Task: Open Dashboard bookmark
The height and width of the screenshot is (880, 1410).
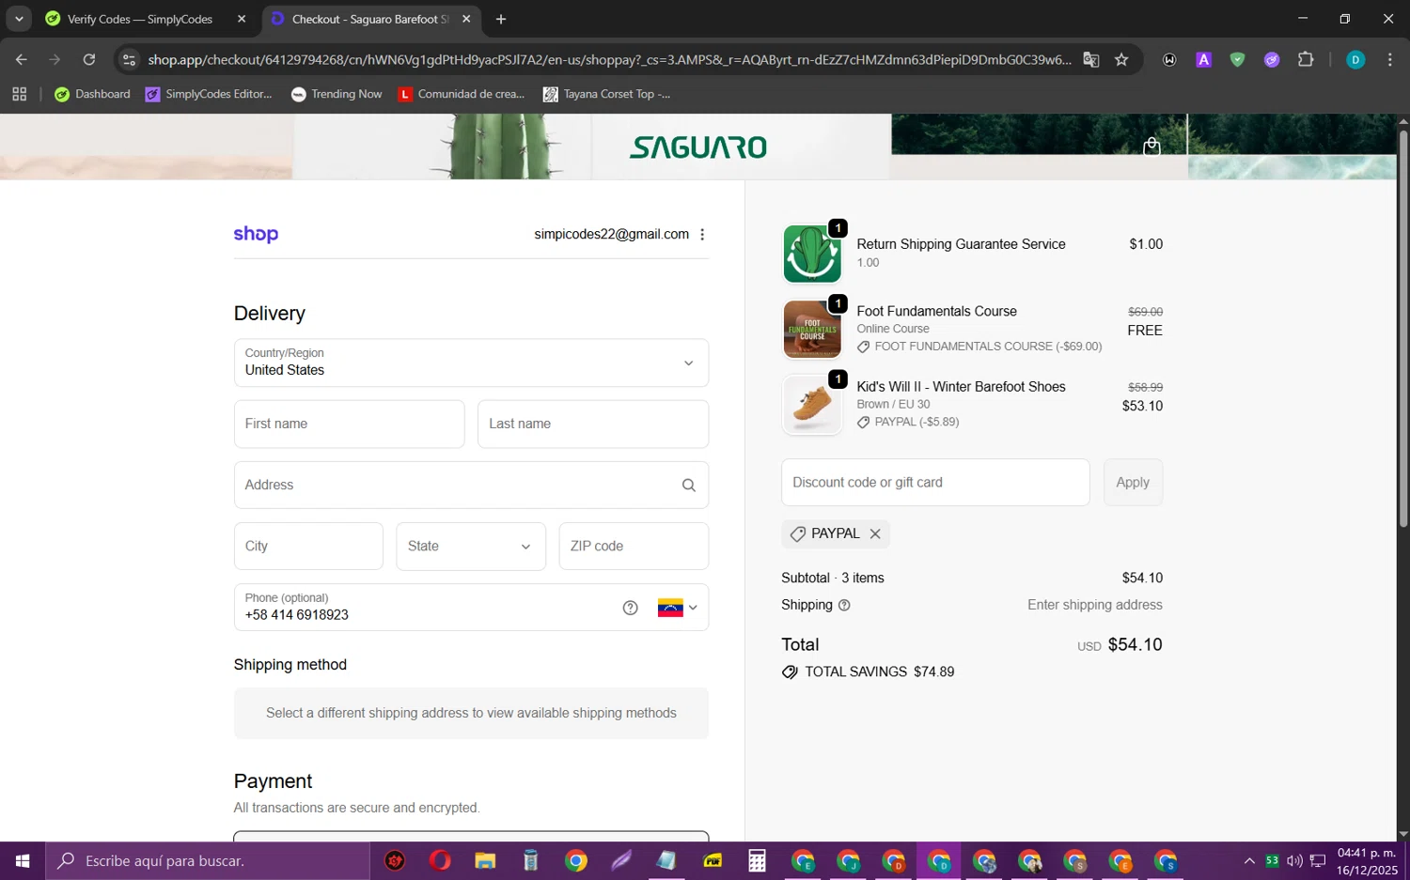Action: point(92,94)
